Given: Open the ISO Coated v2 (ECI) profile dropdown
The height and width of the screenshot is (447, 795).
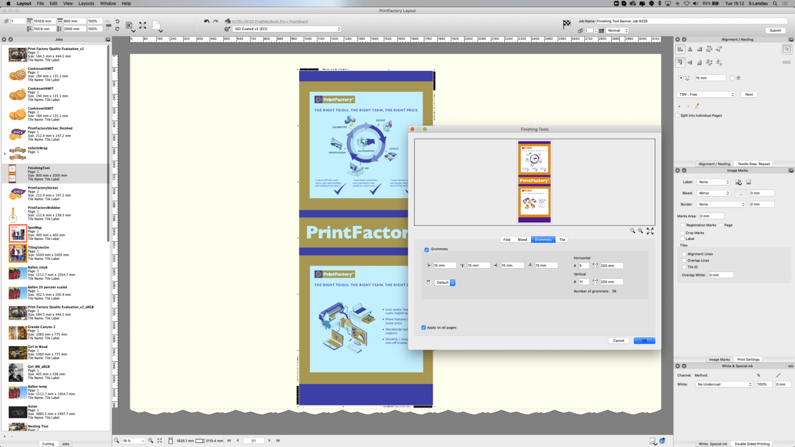Looking at the screenshot, I should click(287, 29).
